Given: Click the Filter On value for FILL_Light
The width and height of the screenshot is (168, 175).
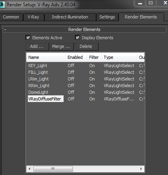Looking at the screenshot, I should click(x=92, y=72).
